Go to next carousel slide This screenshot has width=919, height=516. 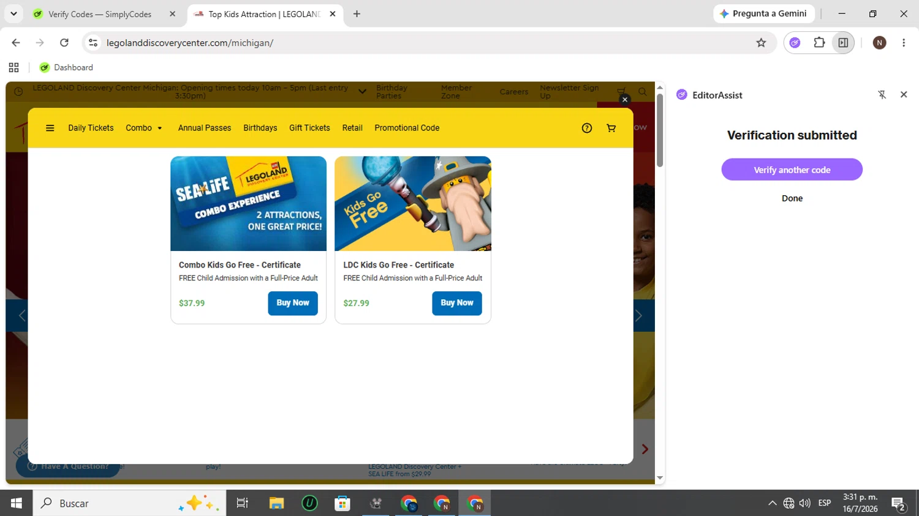click(638, 315)
